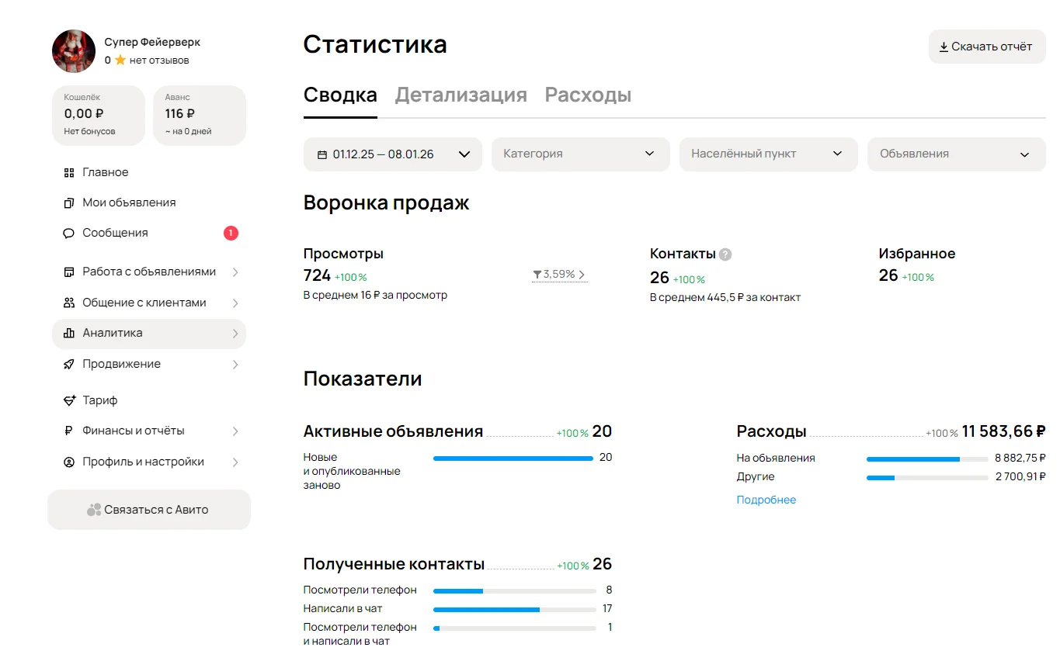Image resolution: width=1060 pixels, height=661 pixels.
Task: Click the Контакты help question mark icon
Action: click(725, 254)
